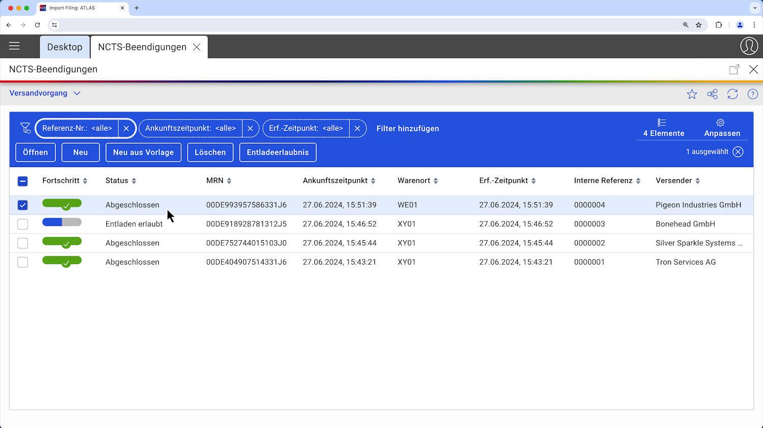Click the Löschen button
This screenshot has width=763, height=428.
click(x=210, y=152)
